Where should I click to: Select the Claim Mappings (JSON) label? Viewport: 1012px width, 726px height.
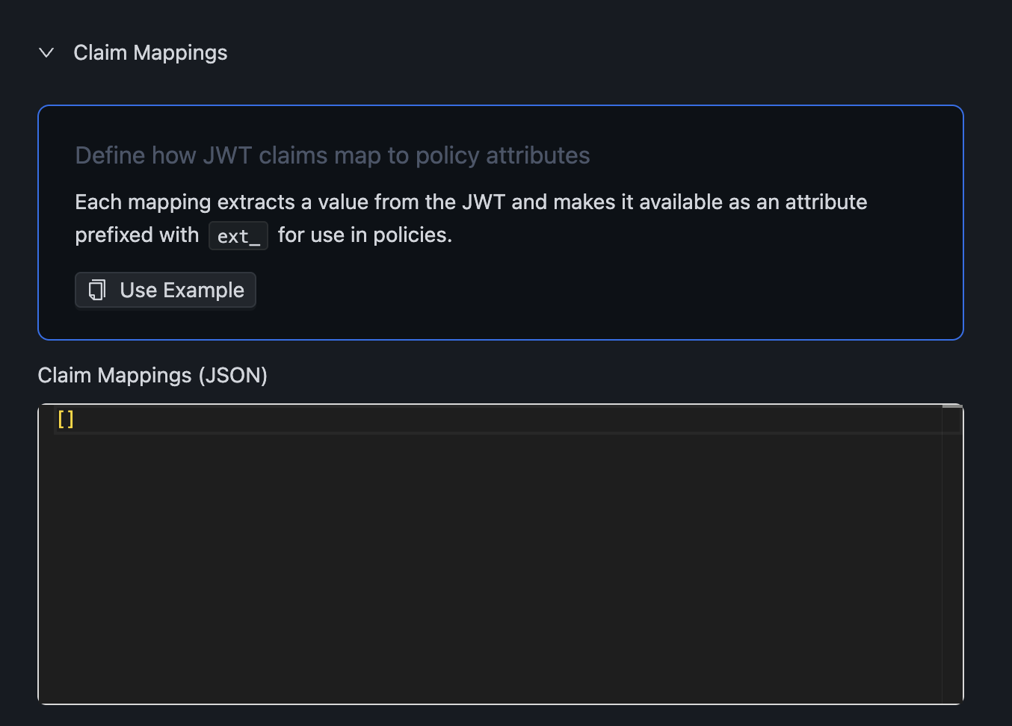click(x=152, y=375)
